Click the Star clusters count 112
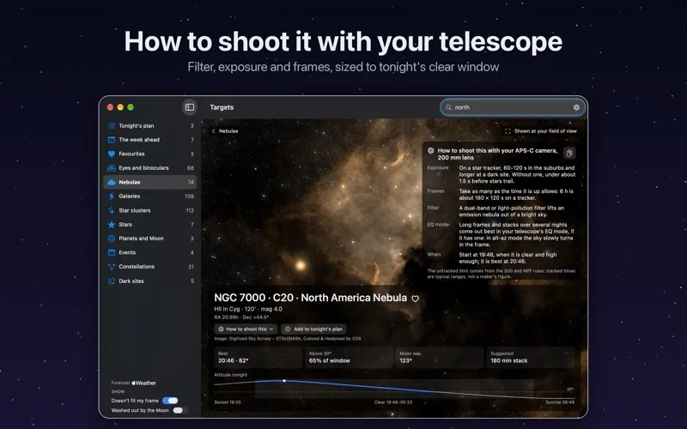Screen dimensions: 687x429 click(190, 210)
